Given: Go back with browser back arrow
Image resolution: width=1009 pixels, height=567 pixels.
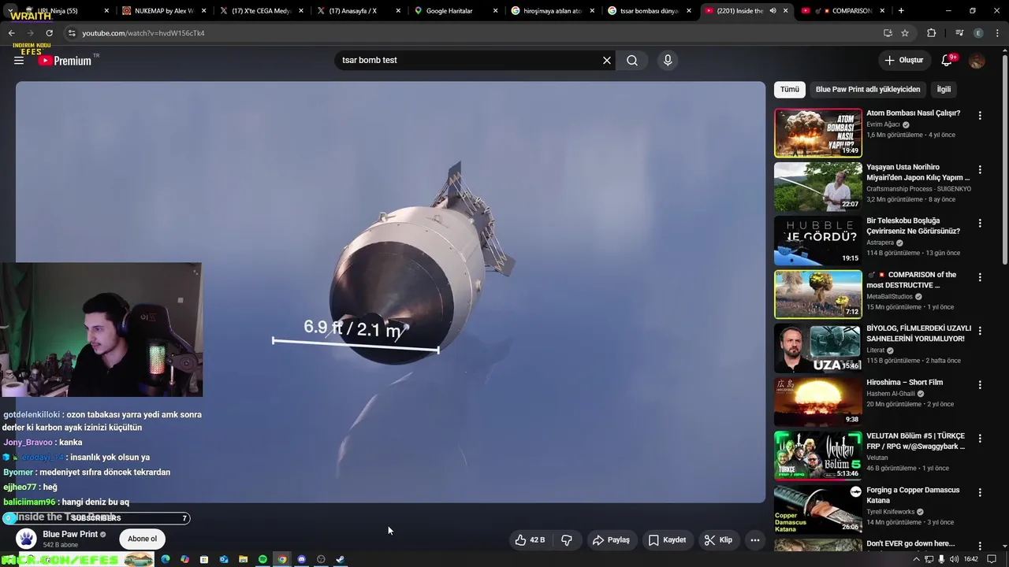Looking at the screenshot, I should [x=12, y=33].
